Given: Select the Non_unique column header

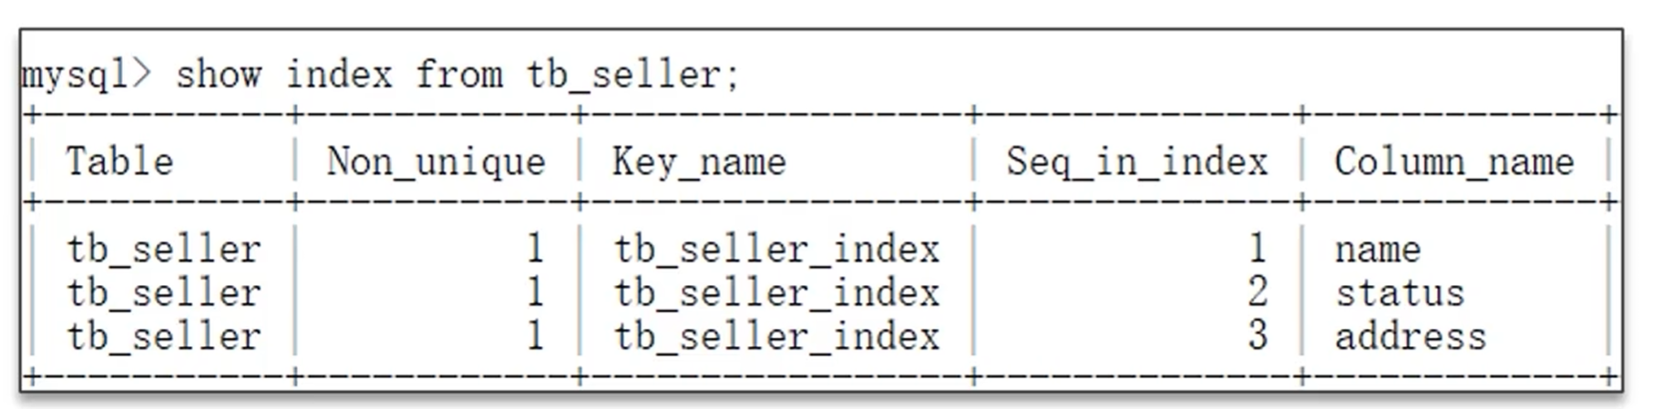Looking at the screenshot, I should pos(436,162).
